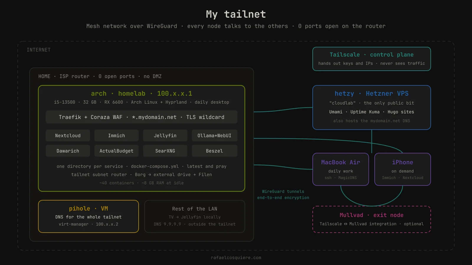Click the "TV → Jellyfin locally" line
This screenshot has width=472, height=265.
click(x=195, y=217)
